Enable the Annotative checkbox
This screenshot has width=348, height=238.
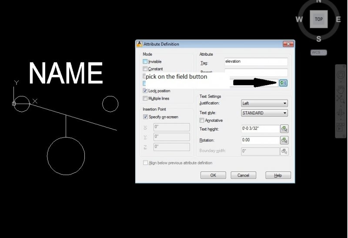click(x=202, y=121)
